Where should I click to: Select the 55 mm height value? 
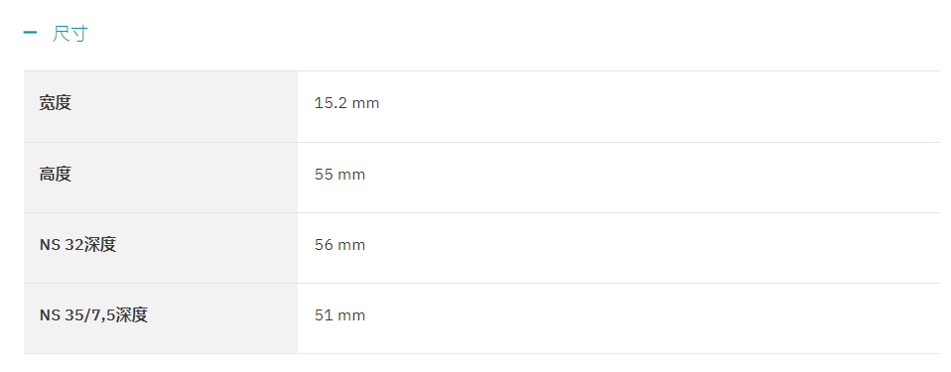pos(340,176)
